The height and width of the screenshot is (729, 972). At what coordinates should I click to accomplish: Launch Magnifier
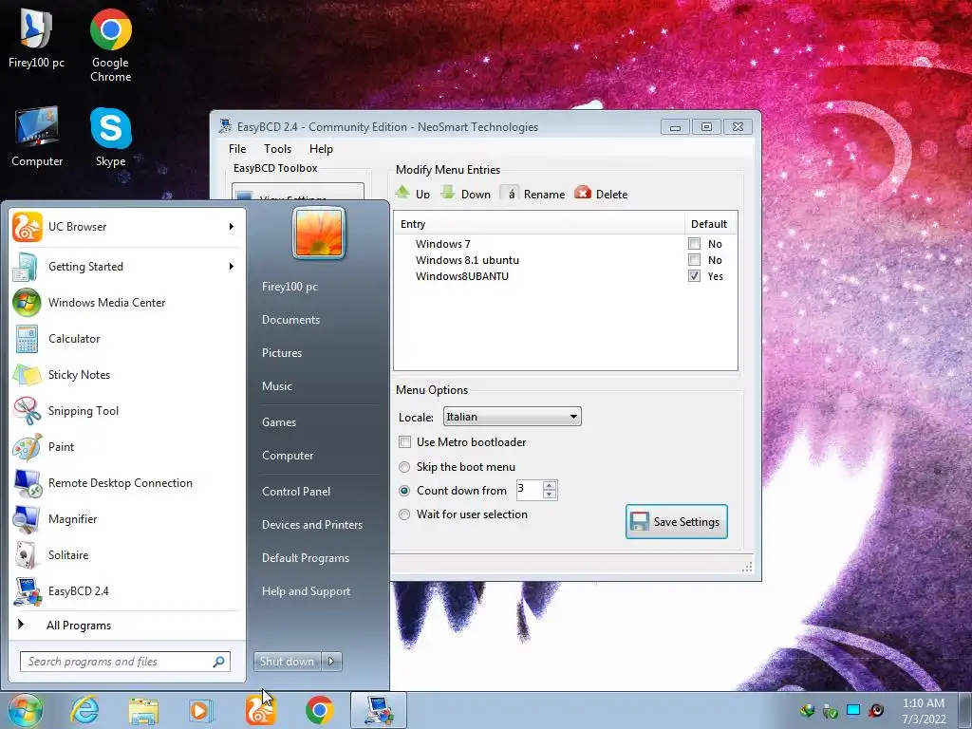click(x=127, y=519)
